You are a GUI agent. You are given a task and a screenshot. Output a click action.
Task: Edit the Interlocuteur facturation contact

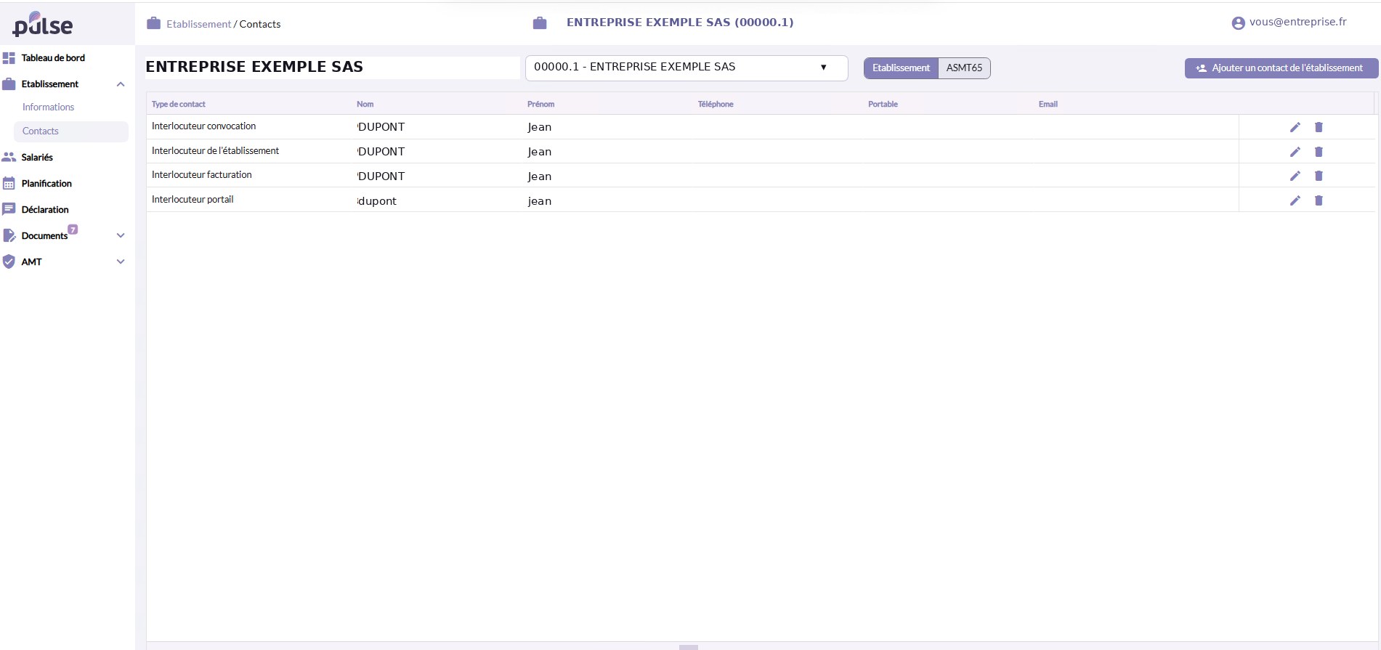(1295, 176)
